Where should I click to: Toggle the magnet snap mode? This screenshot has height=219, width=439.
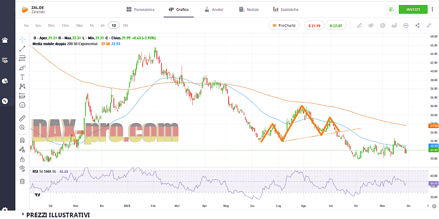click(22, 140)
